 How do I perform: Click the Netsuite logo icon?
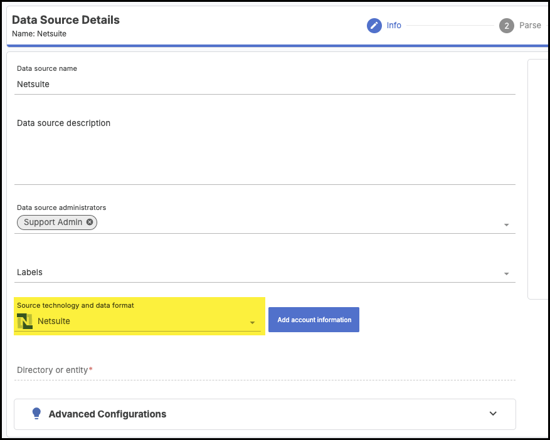[25, 322]
